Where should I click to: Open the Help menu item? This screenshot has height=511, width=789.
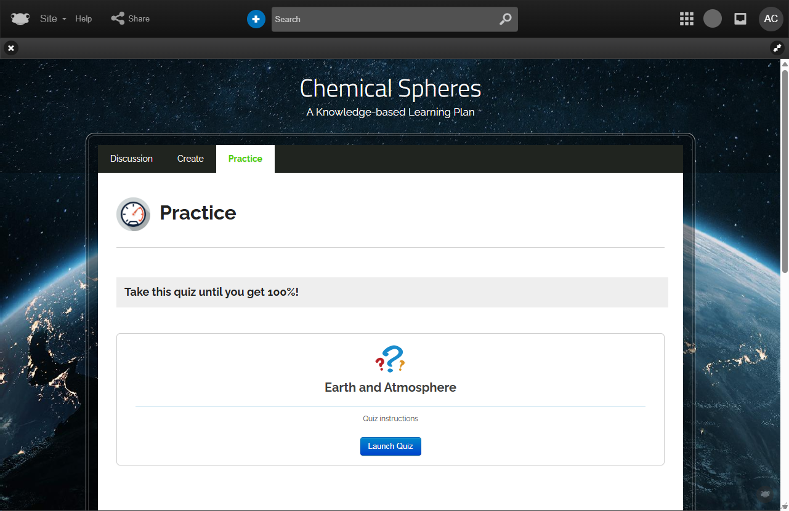click(x=84, y=19)
